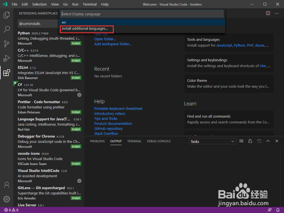Open Tips and Tricks link
Image resolution: width=284 pixels, height=213 pixels.
(106, 118)
